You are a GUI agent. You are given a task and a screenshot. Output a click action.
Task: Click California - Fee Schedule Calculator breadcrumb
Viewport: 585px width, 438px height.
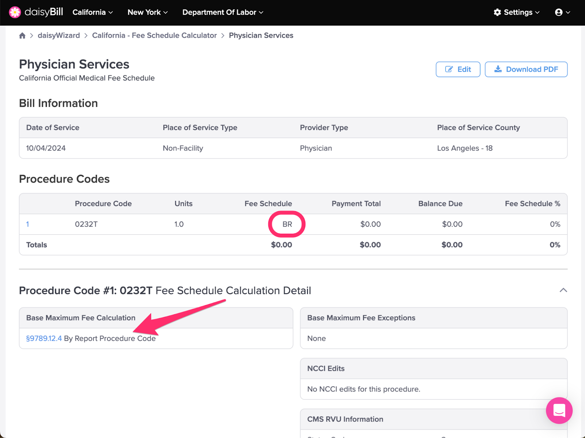(x=154, y=35)
